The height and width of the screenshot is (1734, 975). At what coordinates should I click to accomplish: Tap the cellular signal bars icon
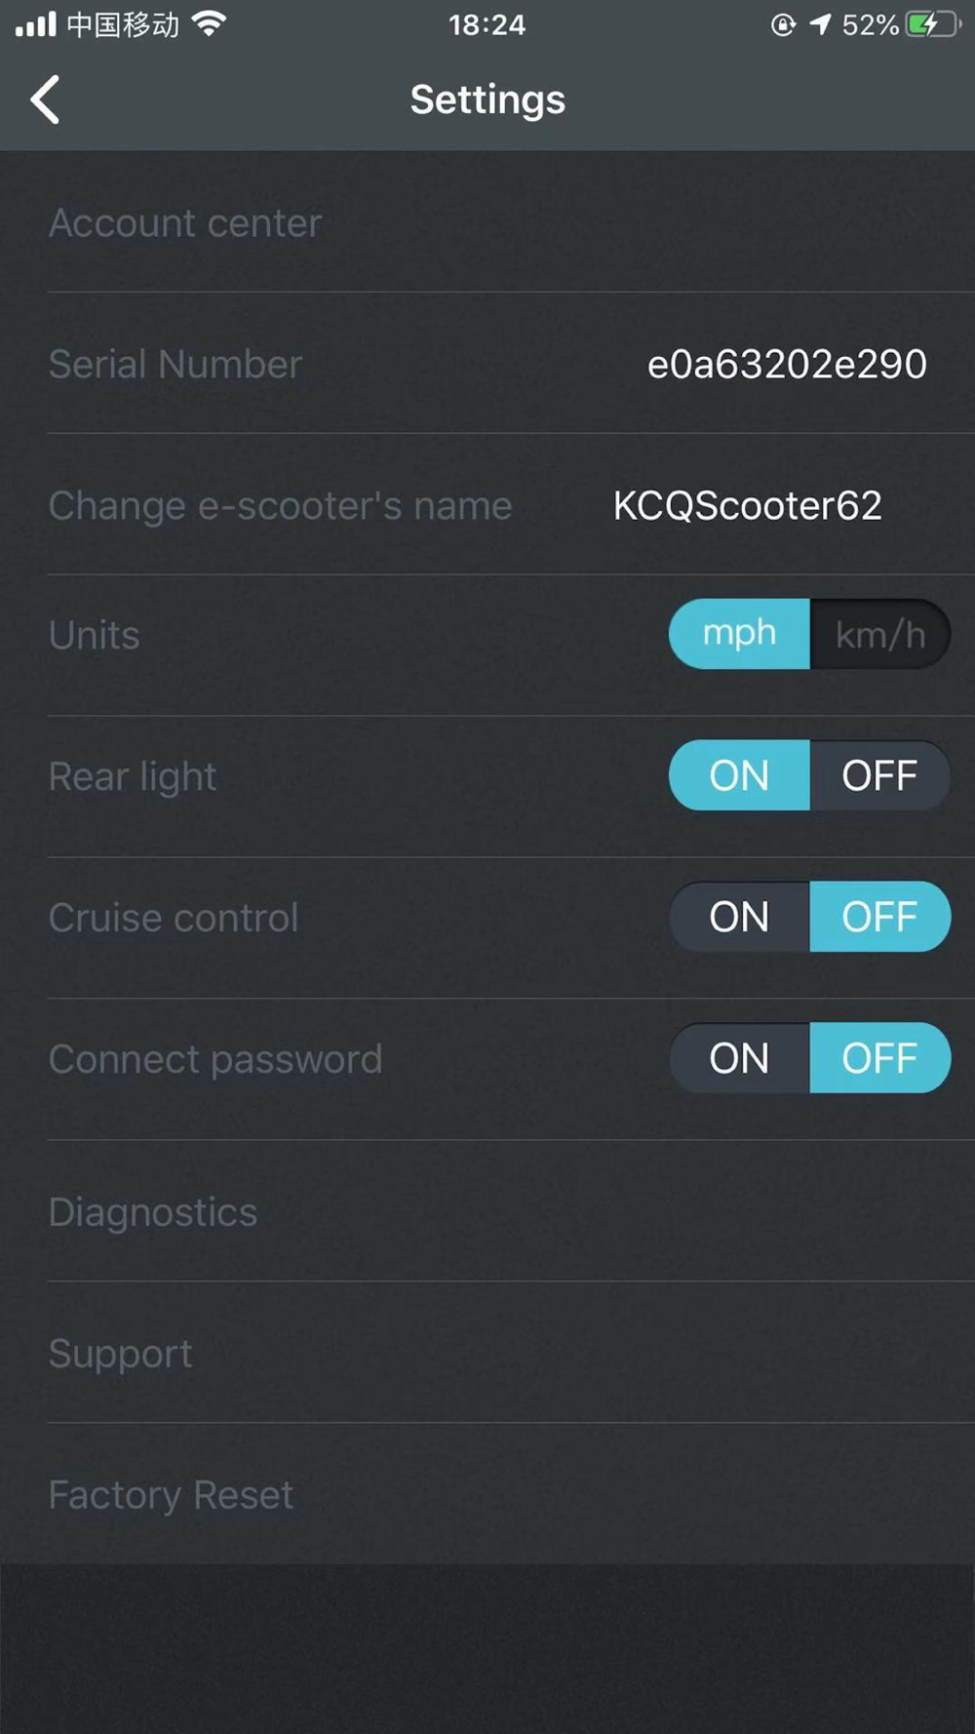36,24
